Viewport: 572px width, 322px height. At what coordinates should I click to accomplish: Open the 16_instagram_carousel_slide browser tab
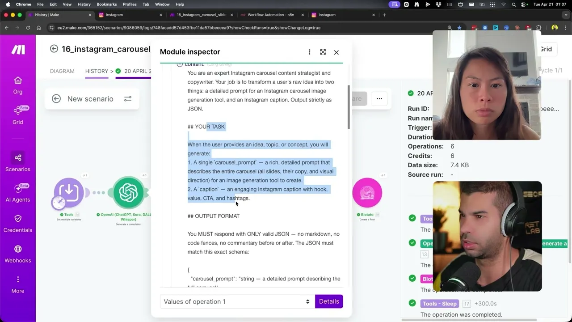coord(202,15)
